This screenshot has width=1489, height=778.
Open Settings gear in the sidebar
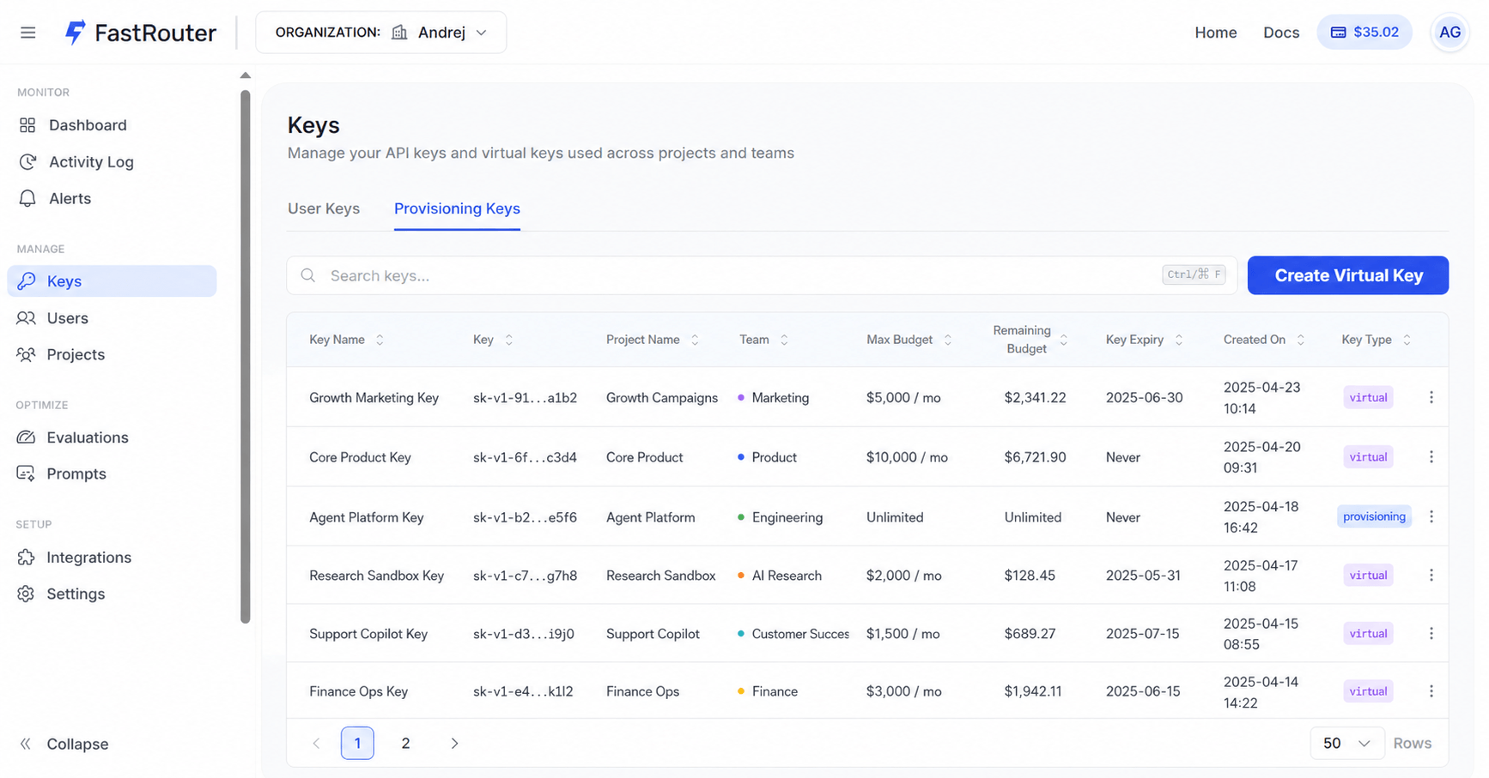pyautogui.click(x=27, y=594)
